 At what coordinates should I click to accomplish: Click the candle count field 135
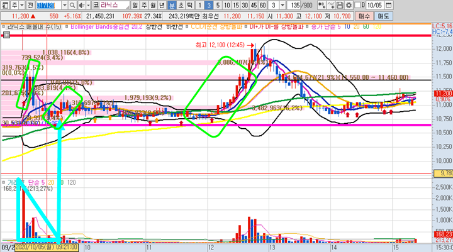pyautogui.click(x=295, y=5)
